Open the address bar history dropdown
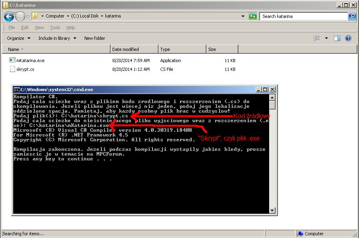Screen dimensions: 359x238 click(243, 16)
